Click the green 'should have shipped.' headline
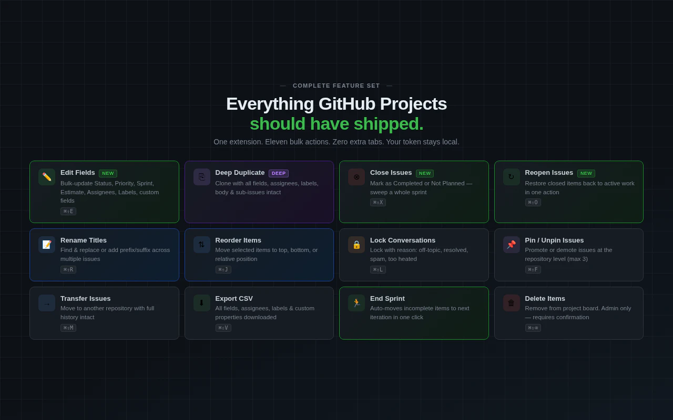 click(336, 124)
